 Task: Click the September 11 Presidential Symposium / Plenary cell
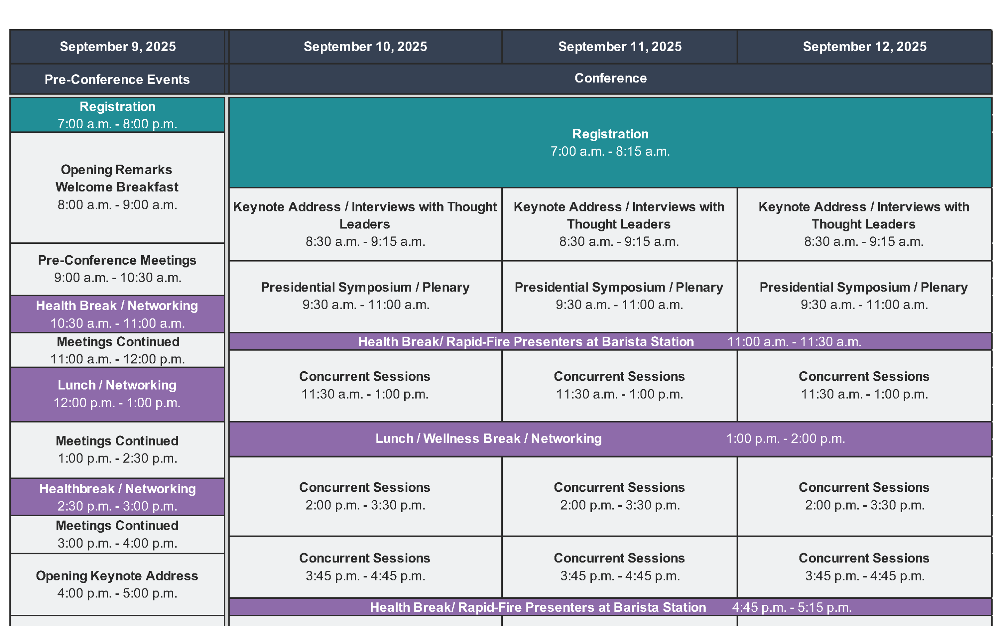[619, 296]
